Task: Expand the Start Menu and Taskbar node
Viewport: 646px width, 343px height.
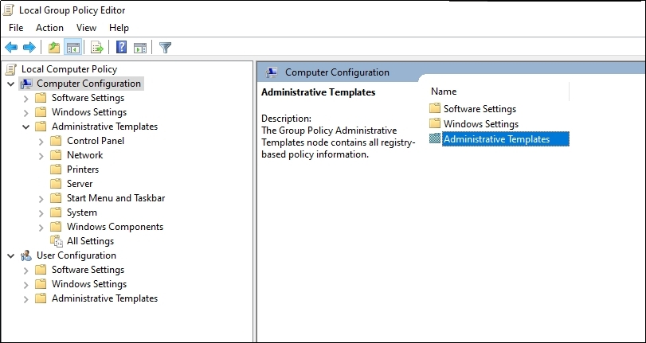Action: [41, 198]
